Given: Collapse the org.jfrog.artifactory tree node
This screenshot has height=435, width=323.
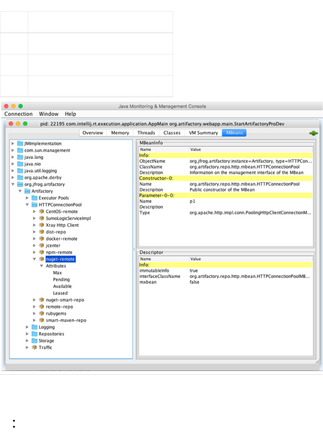Looking at the screenshot, I should coord(13,184).
